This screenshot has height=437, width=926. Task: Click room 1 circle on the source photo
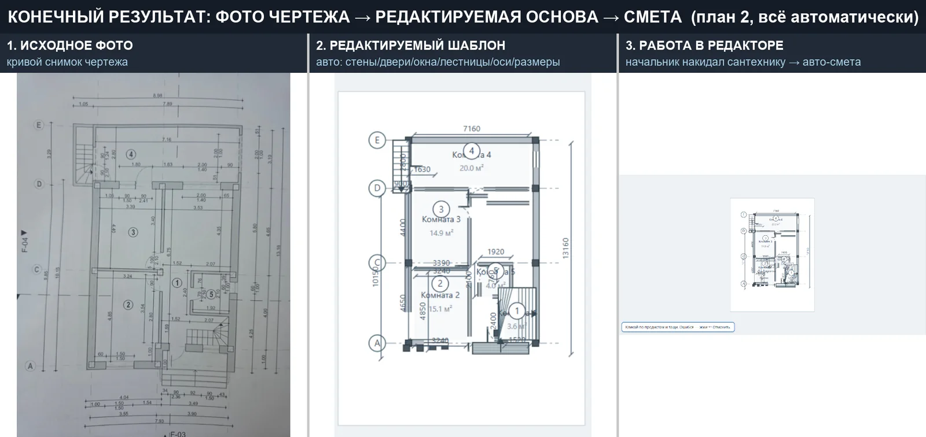pyautogui.click(x=177, y=283)
